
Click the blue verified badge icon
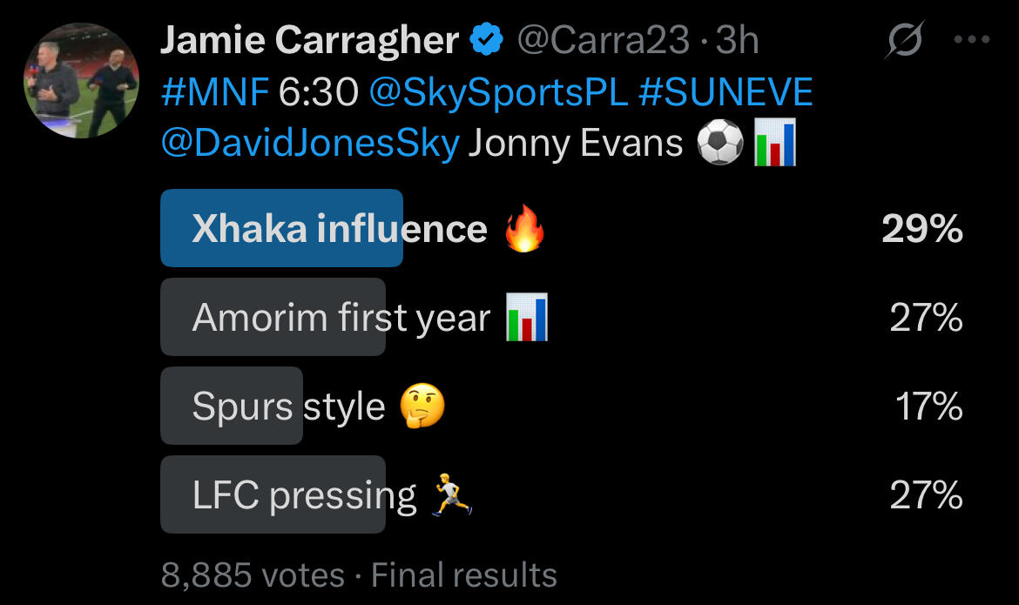[x=486, y=40]
